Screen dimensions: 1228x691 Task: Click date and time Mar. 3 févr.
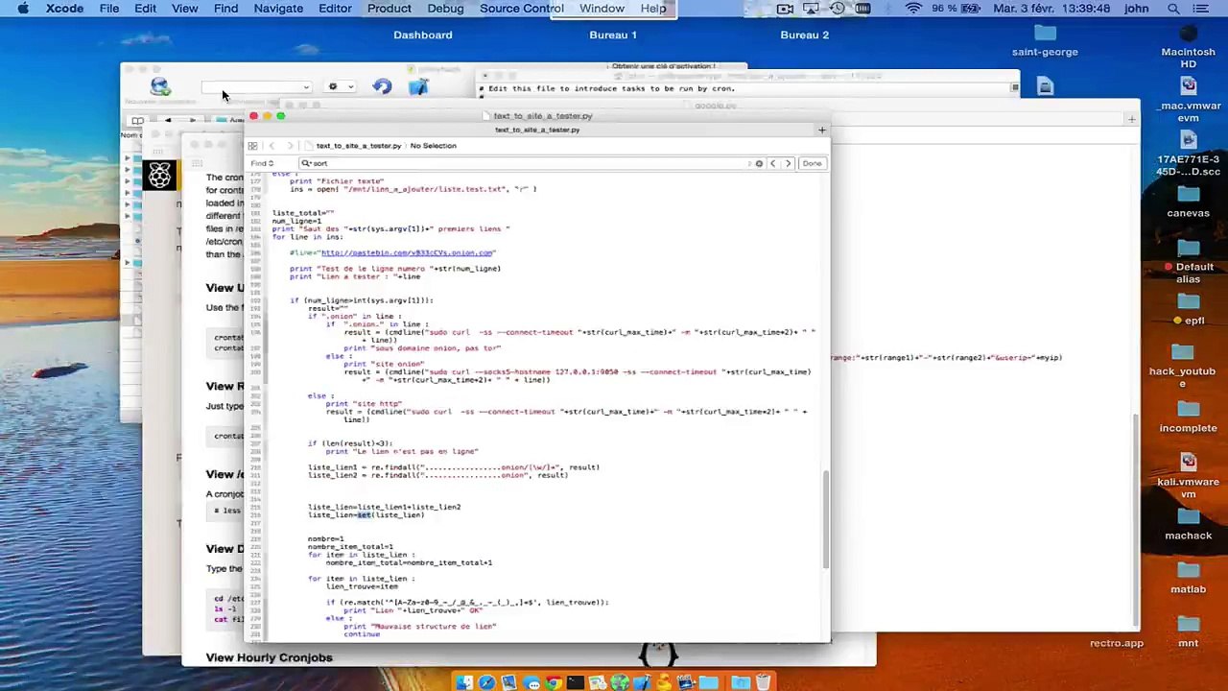pyautogui.click(x=1053, y=9)
